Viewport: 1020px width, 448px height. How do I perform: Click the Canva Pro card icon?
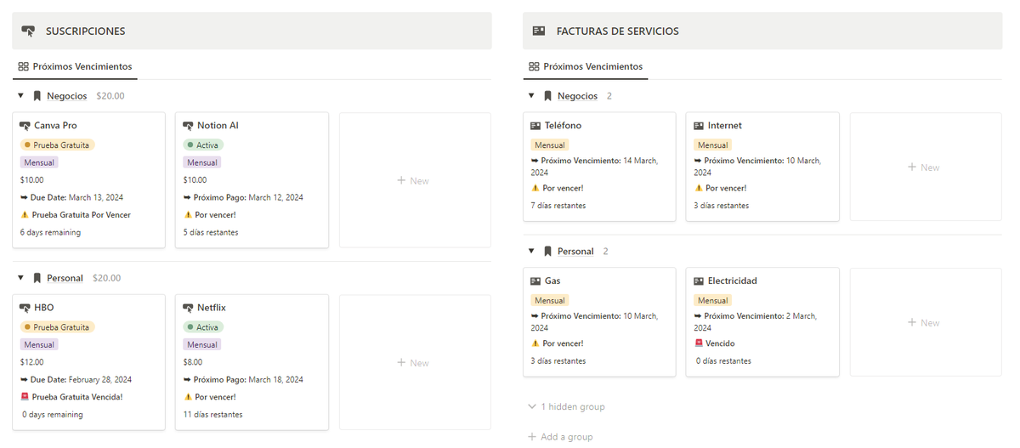(x=25, y=126)
